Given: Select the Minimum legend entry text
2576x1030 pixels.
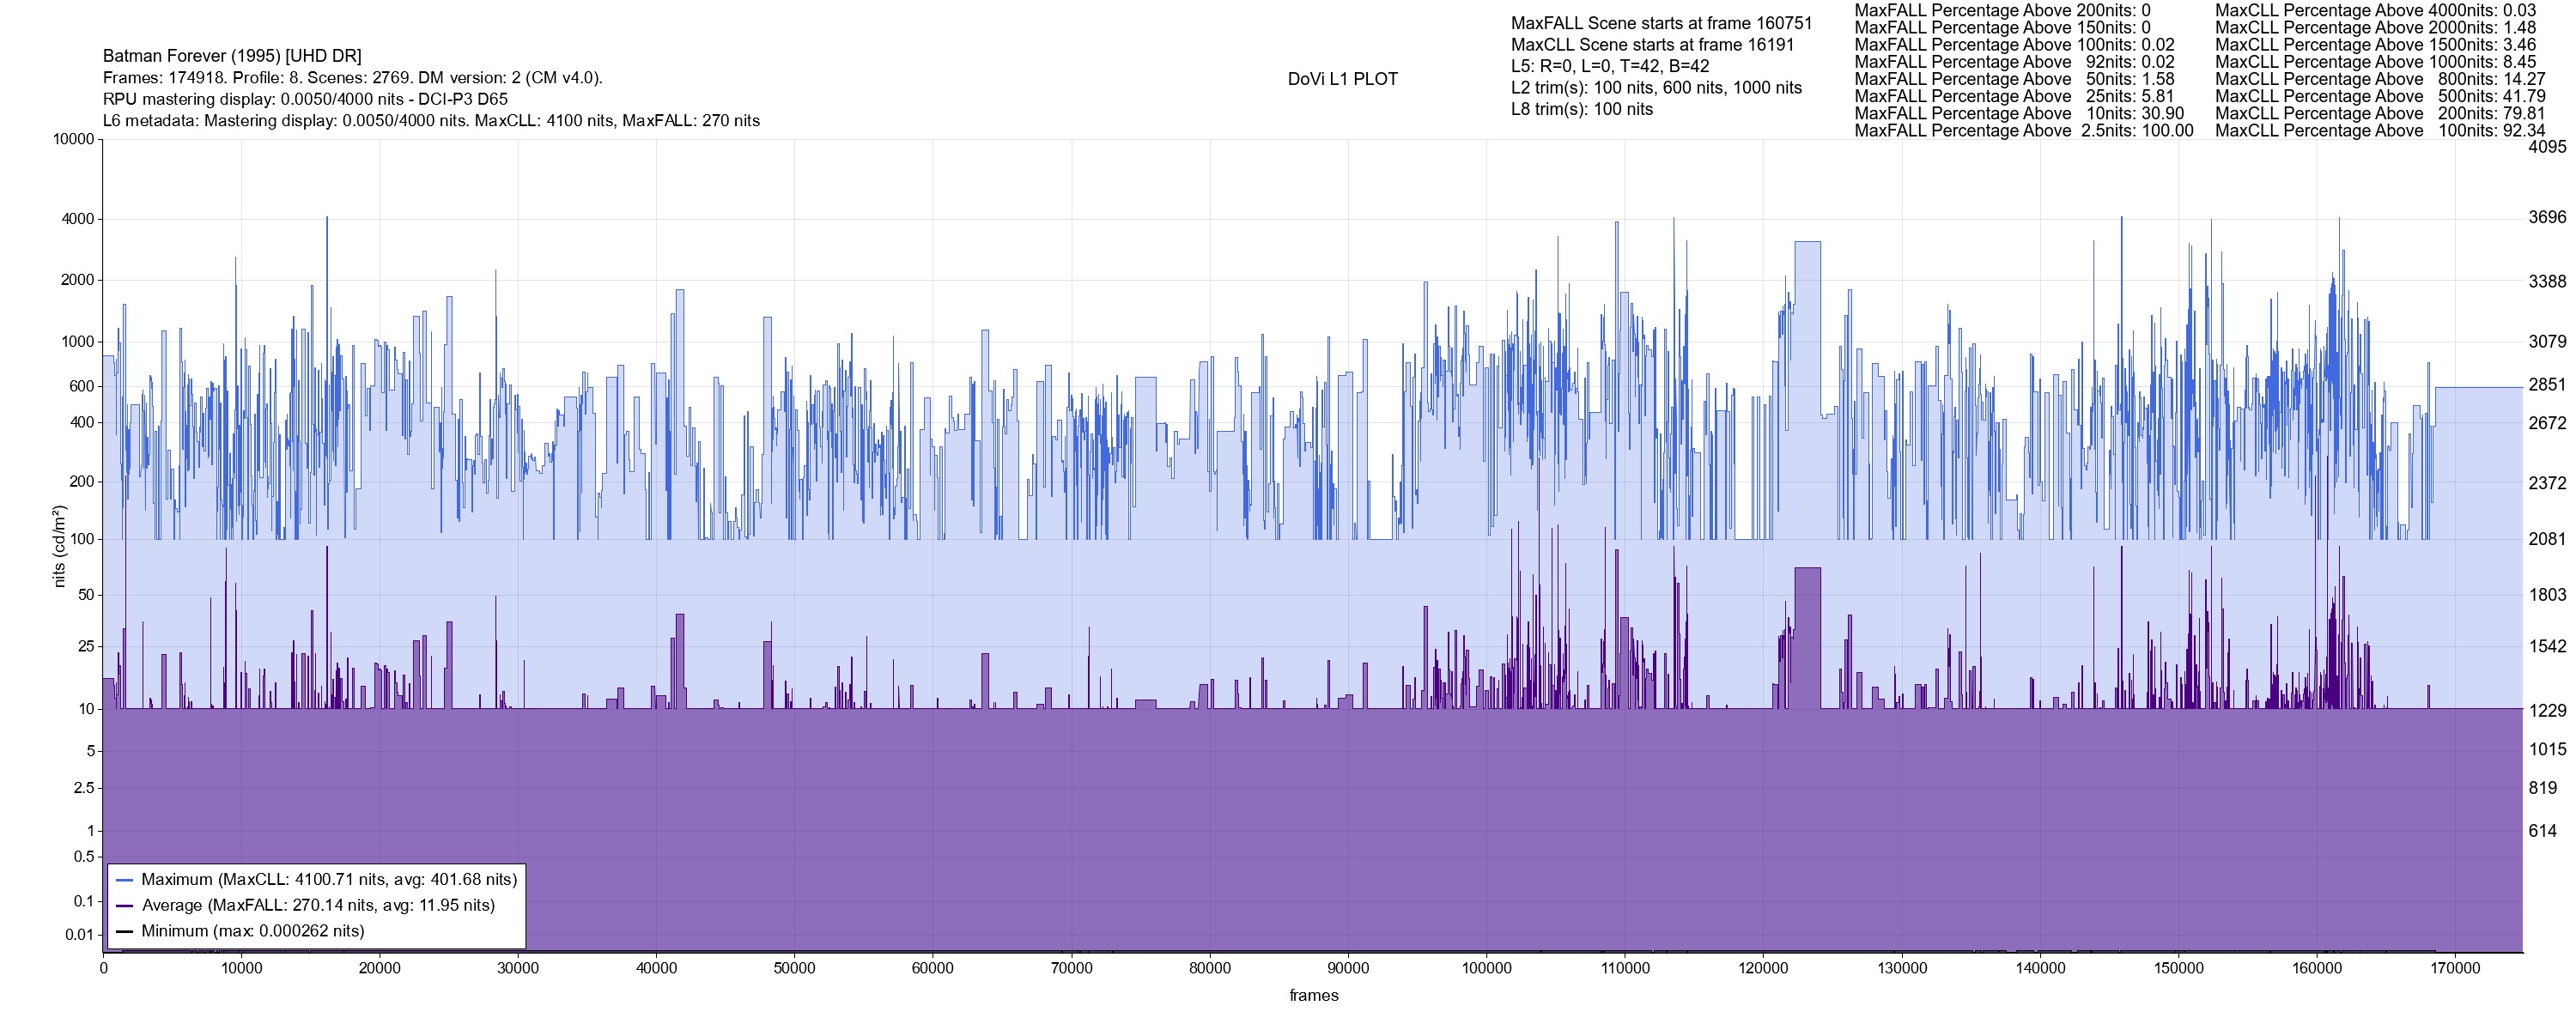Looking at the screenshot, I should pyautogui.click(x=252, y=931).
